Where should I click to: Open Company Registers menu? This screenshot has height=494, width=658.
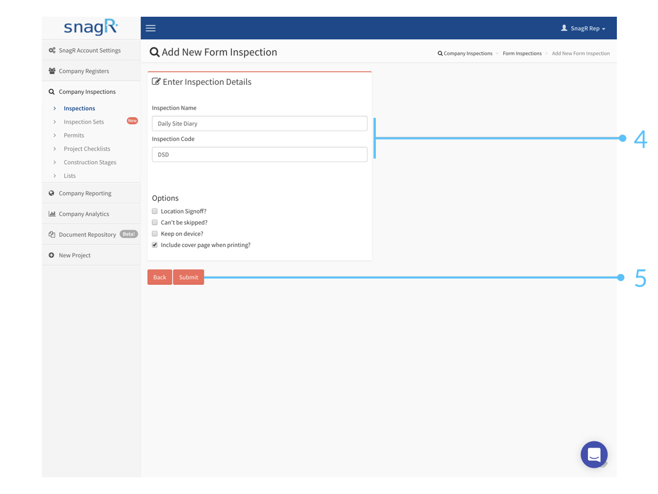(x=91, y=71)
